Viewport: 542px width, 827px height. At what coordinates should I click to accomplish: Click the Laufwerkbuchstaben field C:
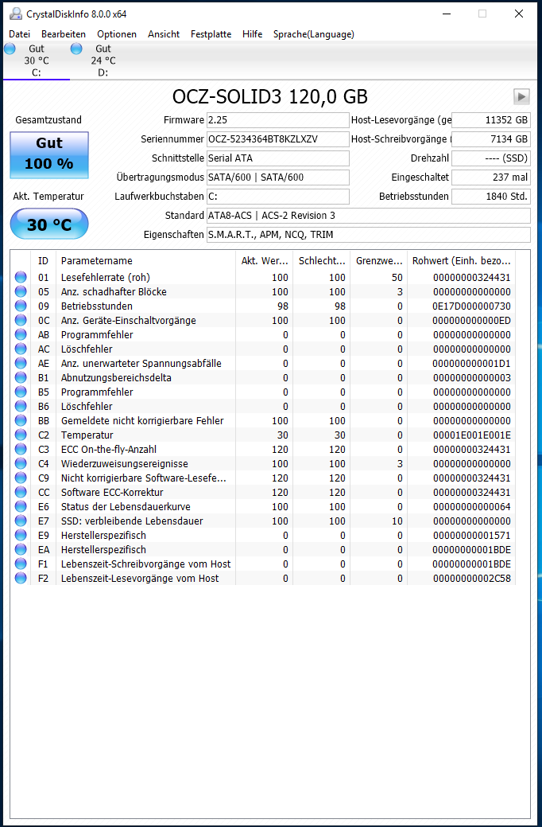pyautogui.click(x=277, y=196)
